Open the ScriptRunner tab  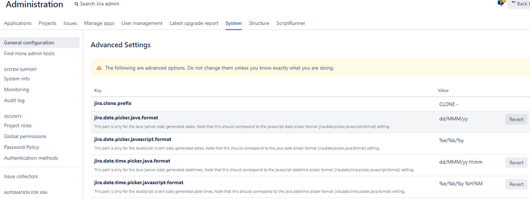291,23
